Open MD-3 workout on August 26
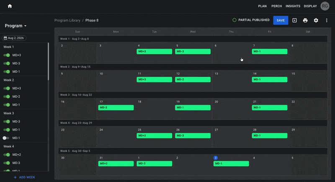The width and height of the screenshot is (335, 182). 193,136
